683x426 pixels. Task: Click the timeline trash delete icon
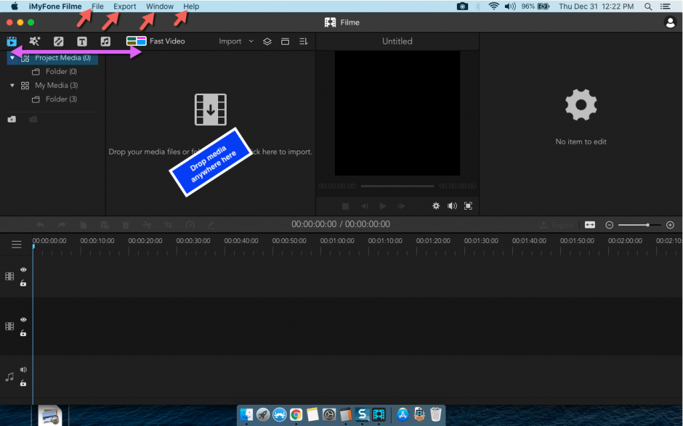point(126,225)
